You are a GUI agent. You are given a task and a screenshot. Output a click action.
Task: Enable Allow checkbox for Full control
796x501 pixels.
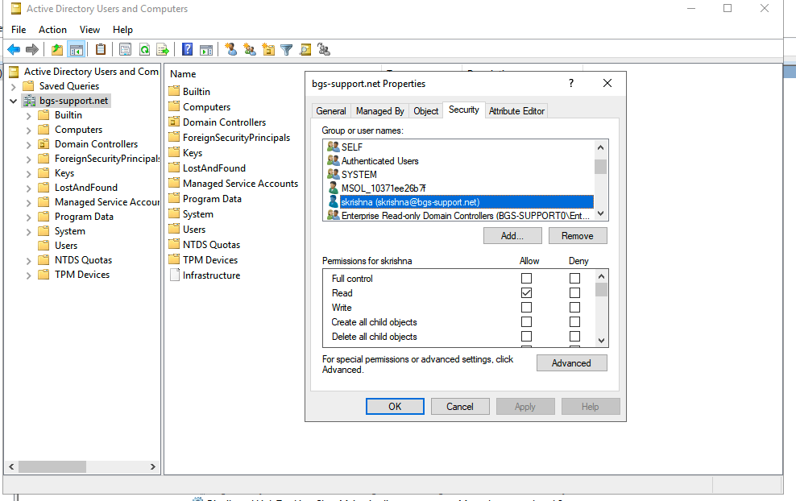click(526, 279)
